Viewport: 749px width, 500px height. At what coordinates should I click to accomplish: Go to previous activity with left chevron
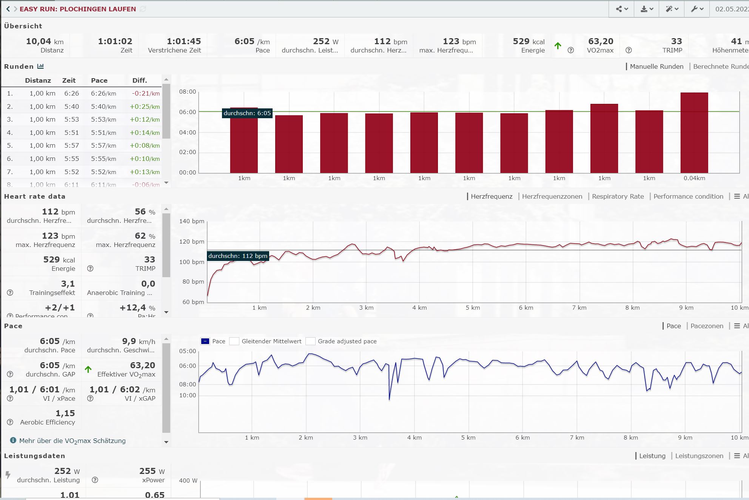click(x=8, y=9)
